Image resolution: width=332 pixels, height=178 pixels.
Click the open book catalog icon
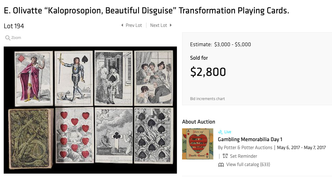[221, 165]
